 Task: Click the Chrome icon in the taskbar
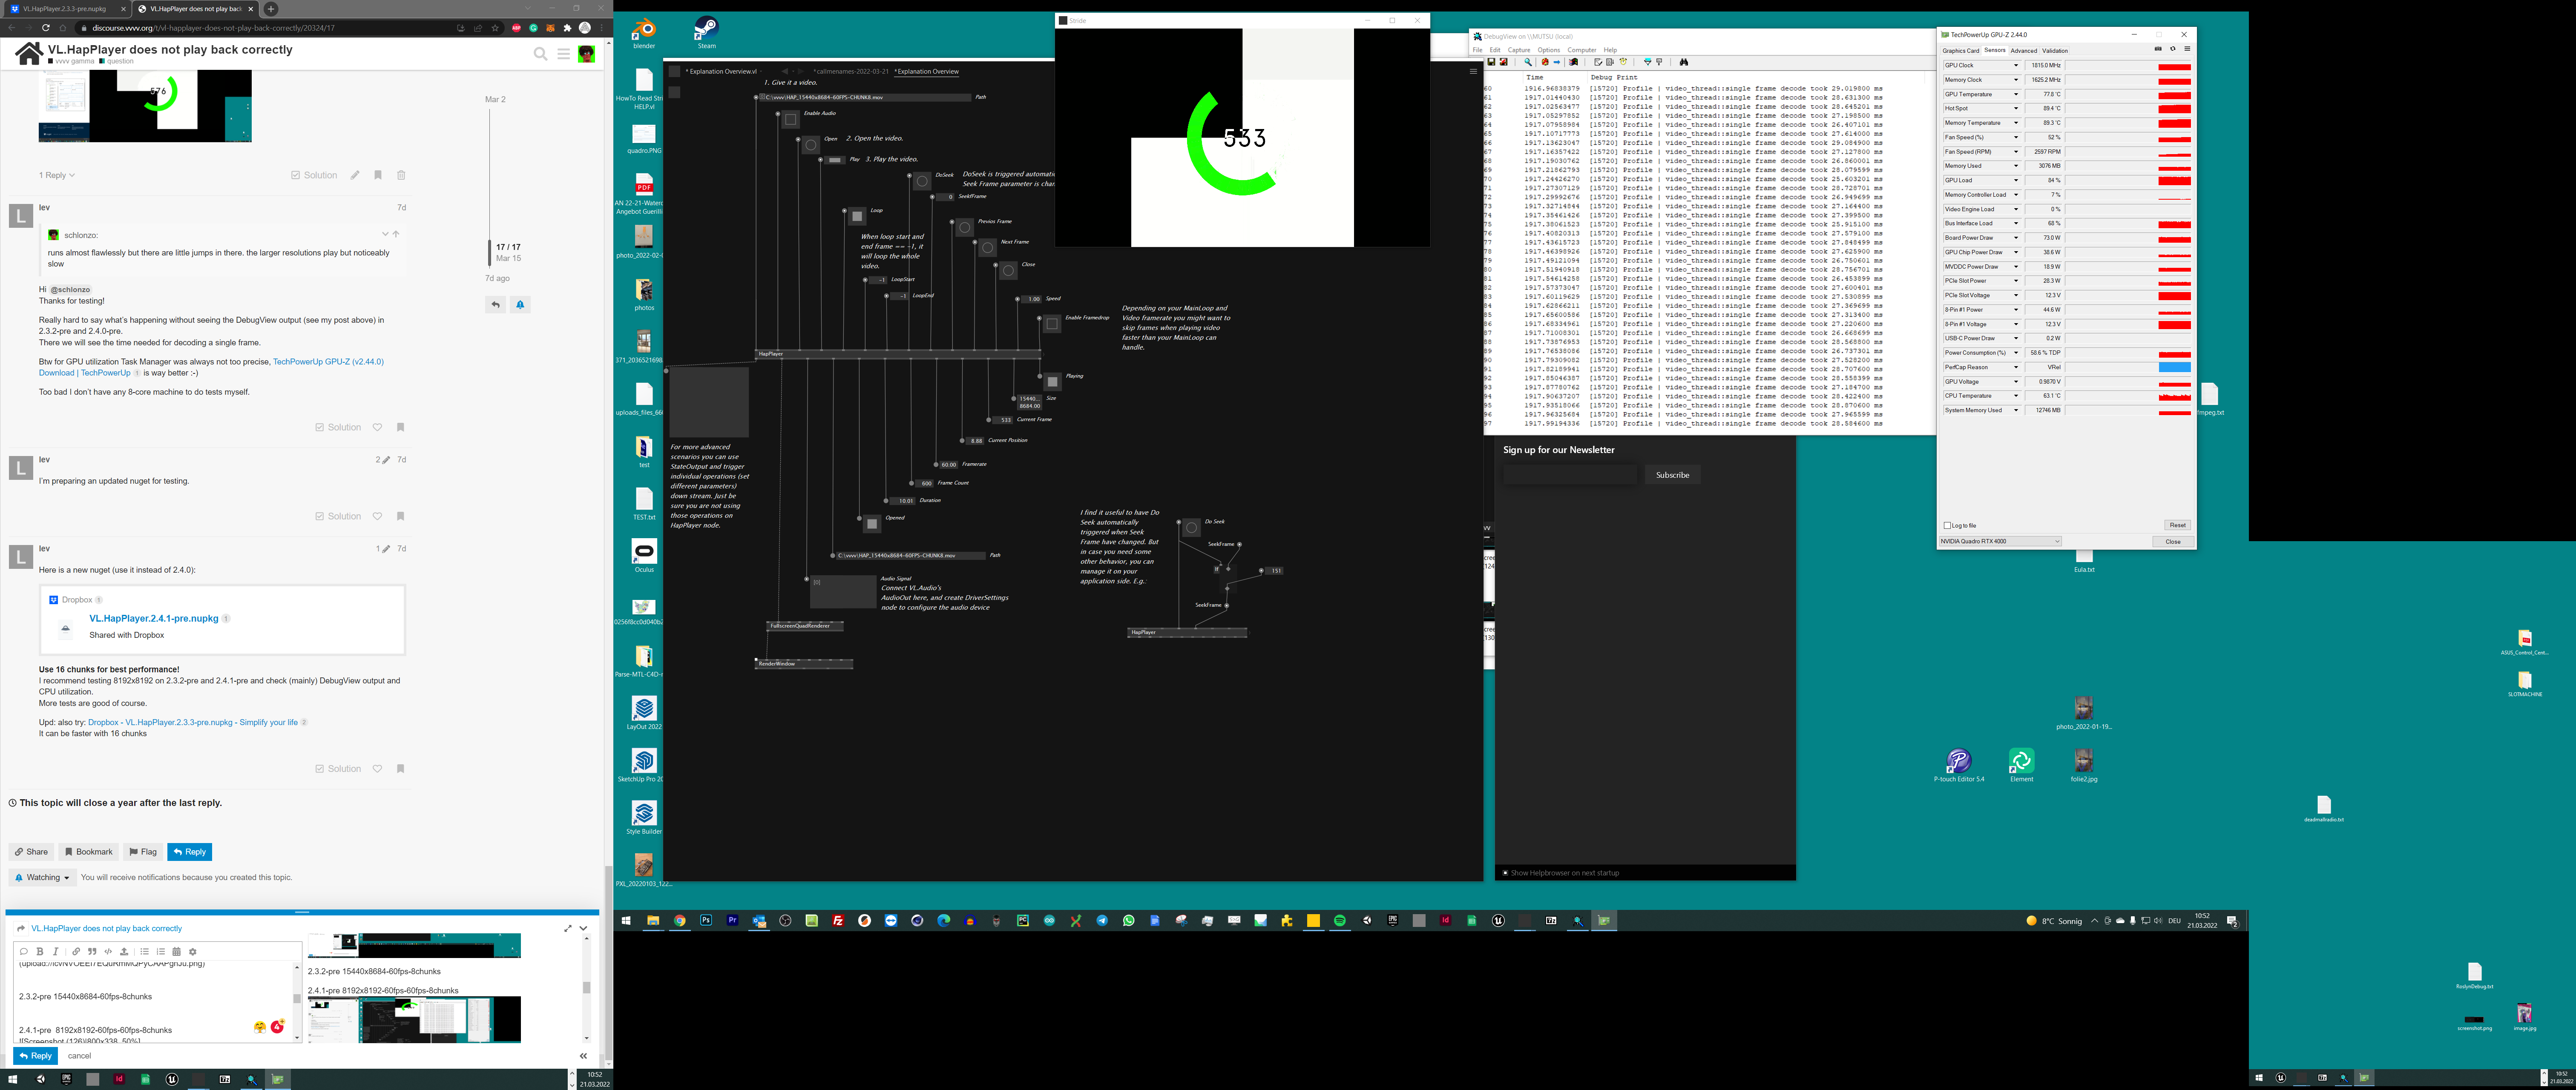(680, 921)
